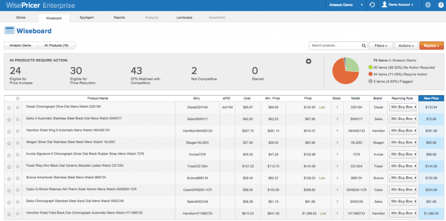The image size is (446, 221).
Task: Switch to the Stores tab
Action: pyautogui.click(x=21, y=18)
